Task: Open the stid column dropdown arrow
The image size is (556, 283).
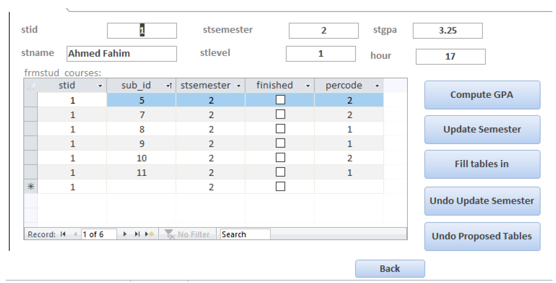Action: [x=100, y=86]
